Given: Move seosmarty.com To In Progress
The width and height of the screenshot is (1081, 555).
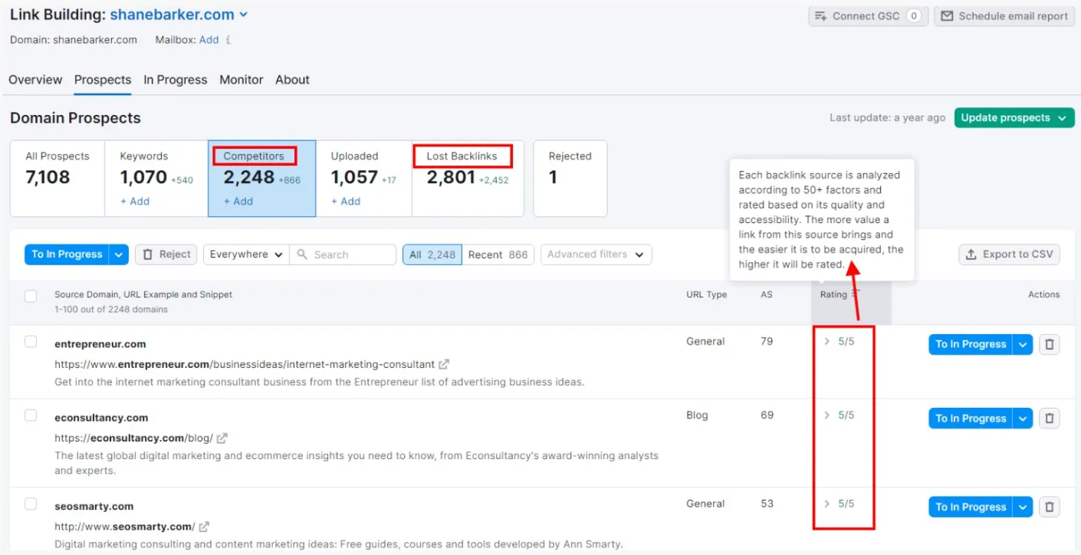Looking at the screenshot, I should (x=971, y=507).
